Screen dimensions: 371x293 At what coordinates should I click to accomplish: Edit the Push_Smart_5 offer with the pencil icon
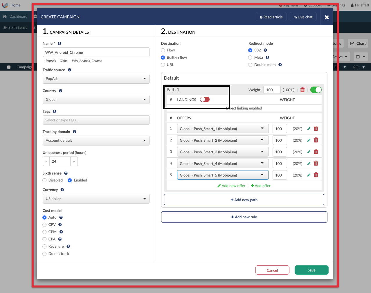click(x=309, y=175)
